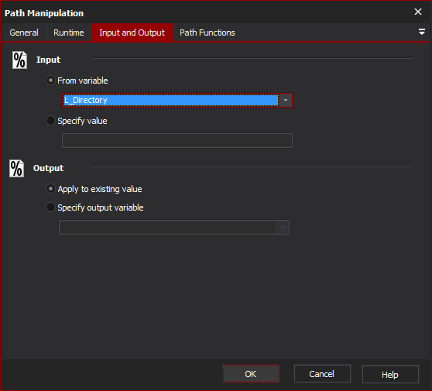Select the Specify value radio button
Screen dimensions: 432x391
click(50, 121)
